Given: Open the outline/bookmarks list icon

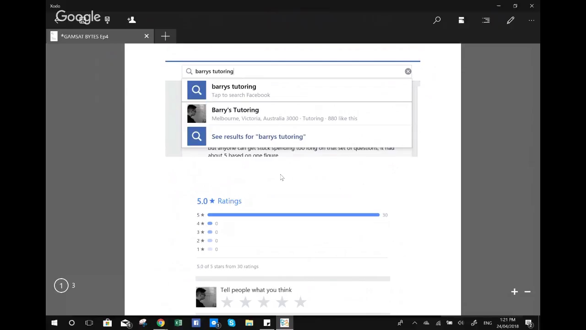Looking at the screenshot, I should tap(486, 20).
